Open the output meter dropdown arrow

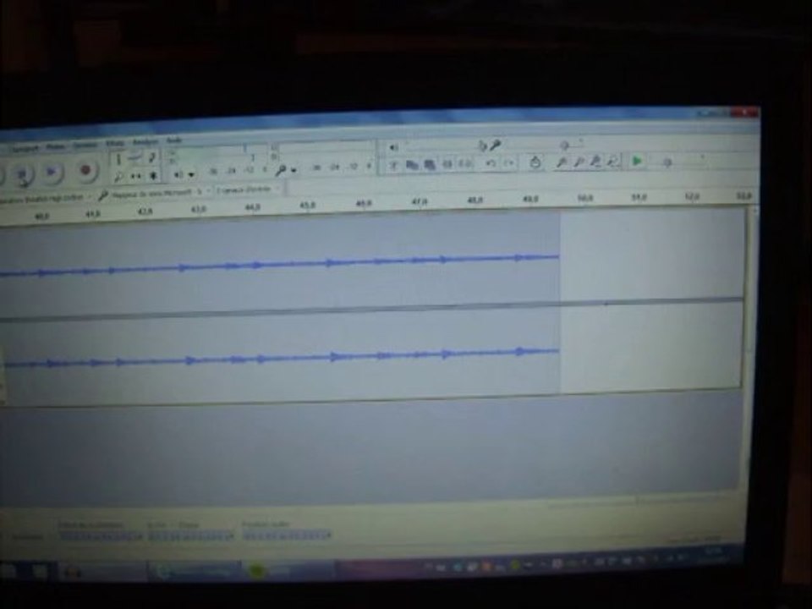[192, 175]
